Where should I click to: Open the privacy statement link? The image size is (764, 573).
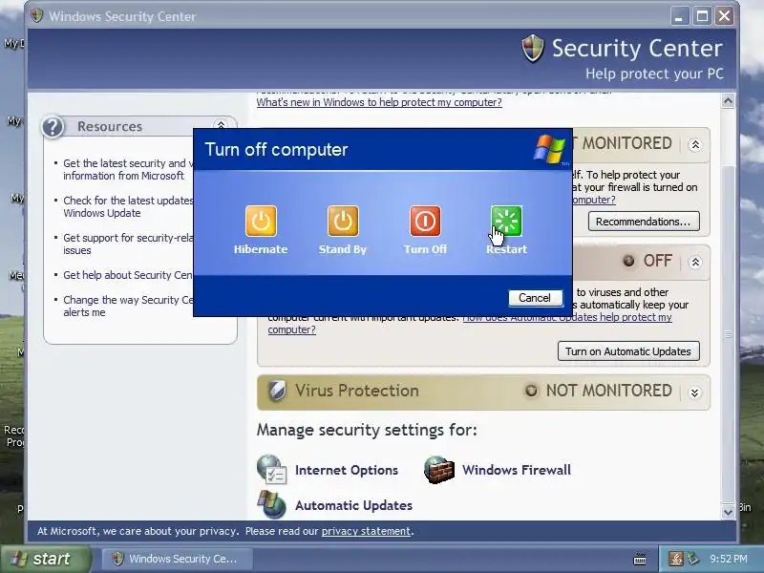[366, 531]
